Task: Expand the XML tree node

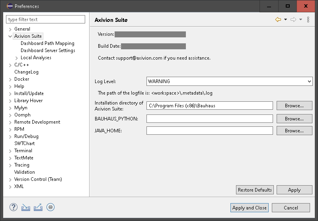Action: click(10, 187)
